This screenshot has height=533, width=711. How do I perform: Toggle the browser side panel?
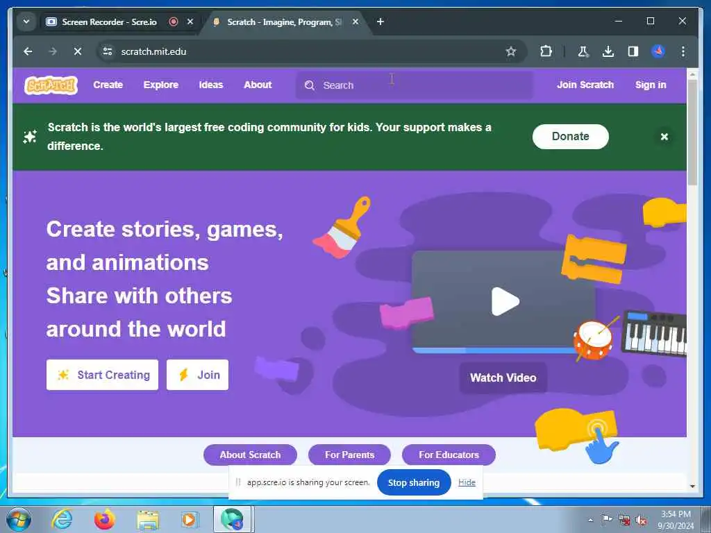[x=633, y=51]
